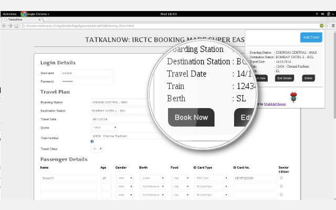Click the Destination Station field

120,111
